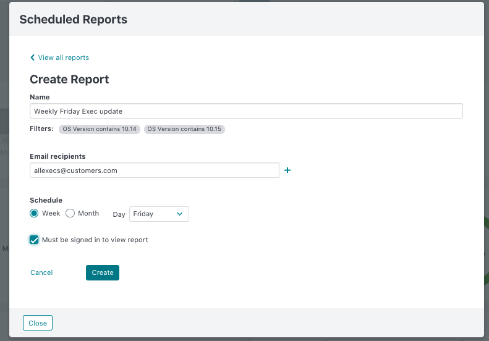Select the OS Version contains 10.14 filter chip
This screenshot has width=489, height=341.
[100, 129]
